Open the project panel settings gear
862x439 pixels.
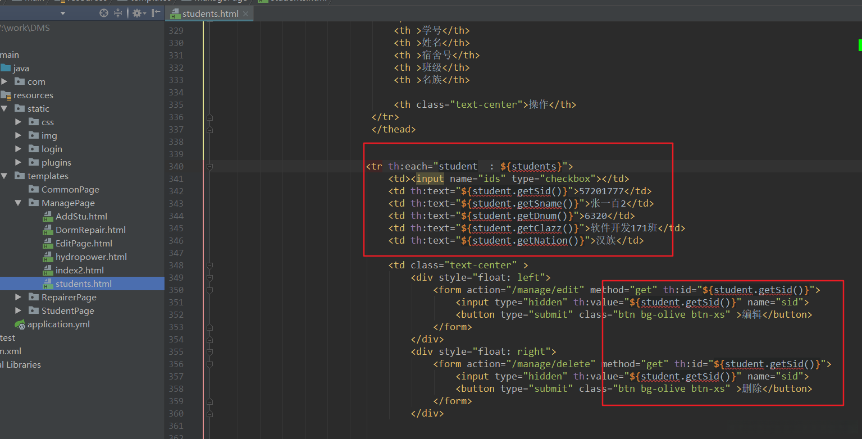coord(136,13)
